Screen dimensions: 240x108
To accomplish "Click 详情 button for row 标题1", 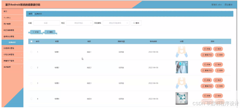I will click(x=207, y=49).
